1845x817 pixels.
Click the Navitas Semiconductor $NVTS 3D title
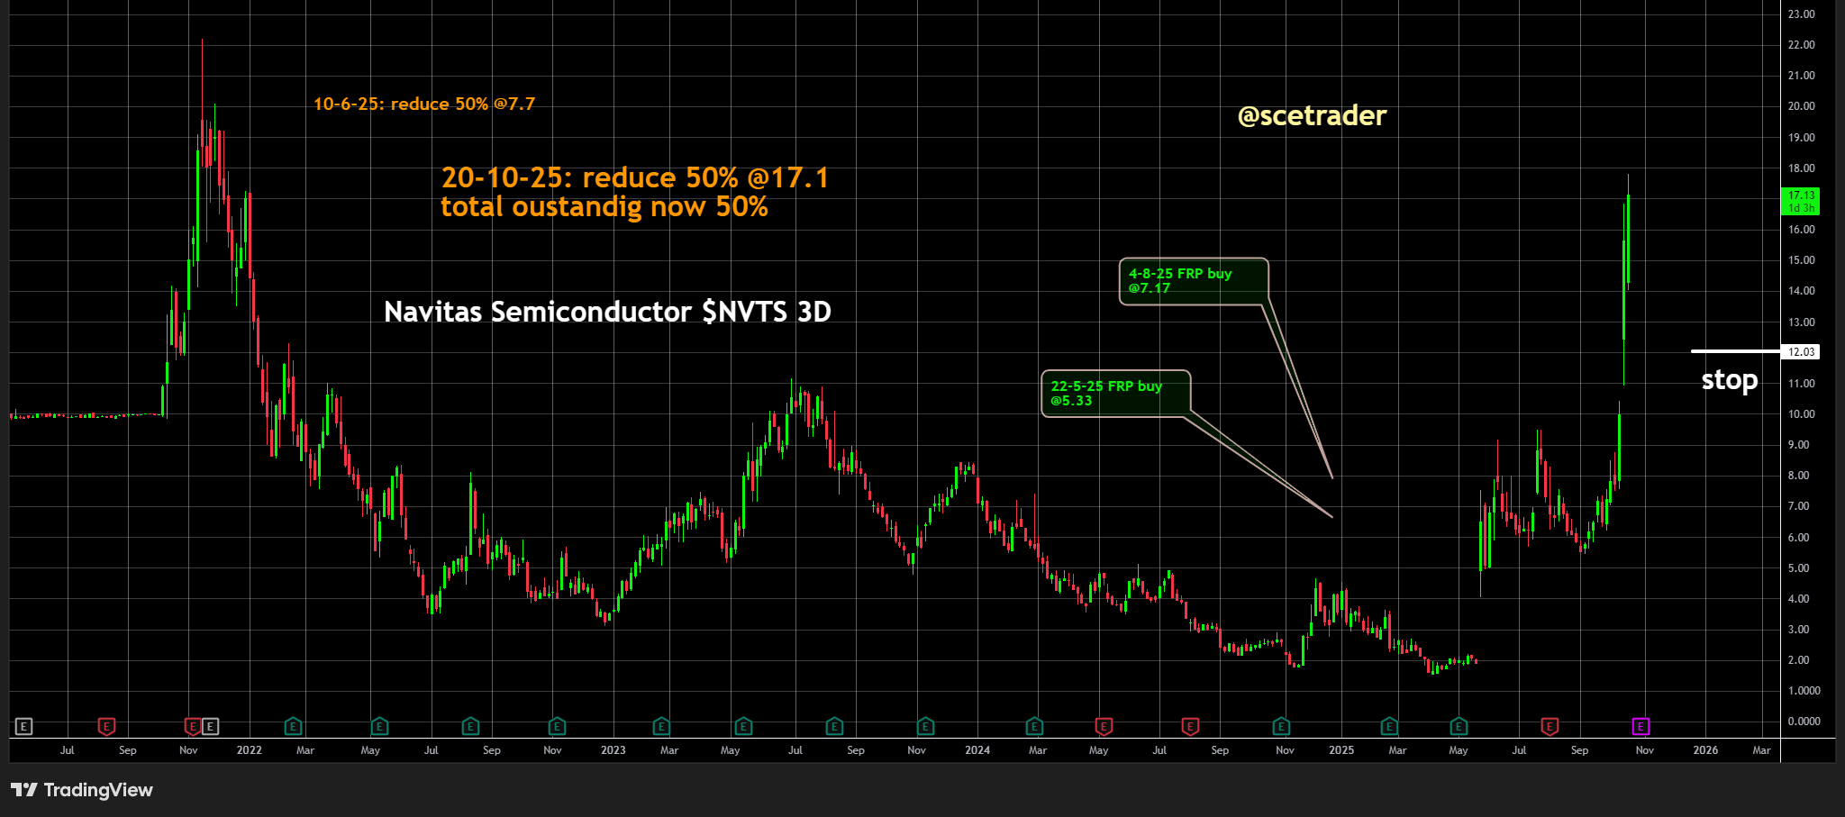click(607, 312)
